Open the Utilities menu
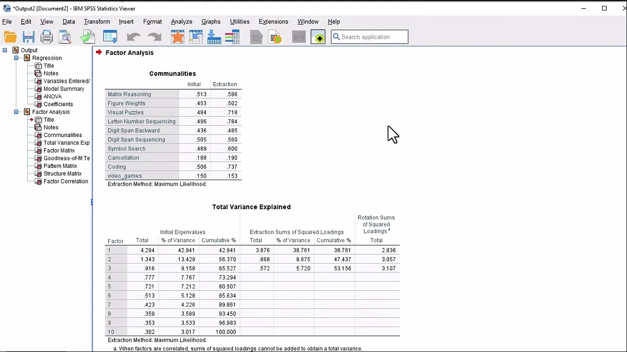The width and height of the screenshot is (627, 352). (240, 22)
